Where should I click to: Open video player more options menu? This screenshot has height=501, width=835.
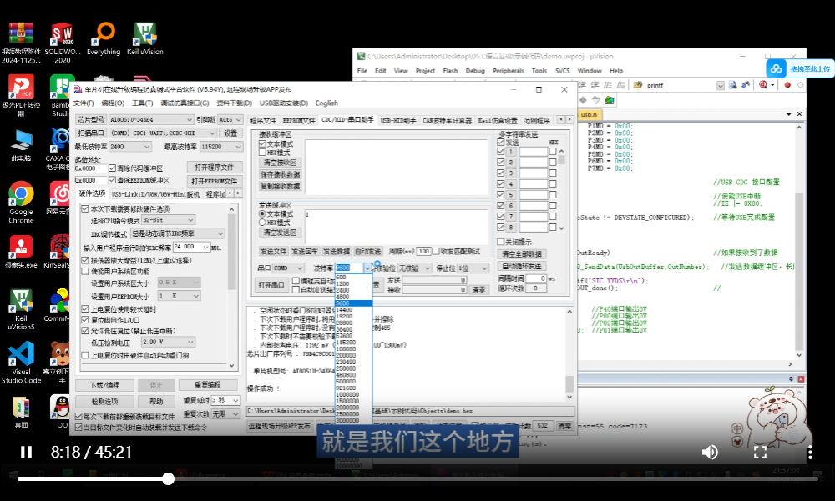[810, 452]
